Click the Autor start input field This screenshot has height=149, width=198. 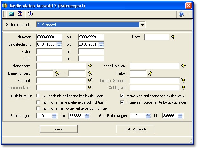tap(49, 51)
